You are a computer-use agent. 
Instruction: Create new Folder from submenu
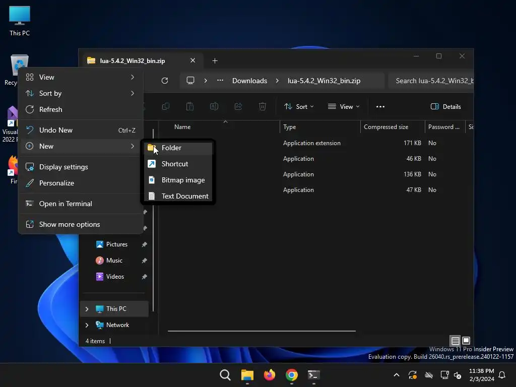pyautogui.click(x=178, y=148)
